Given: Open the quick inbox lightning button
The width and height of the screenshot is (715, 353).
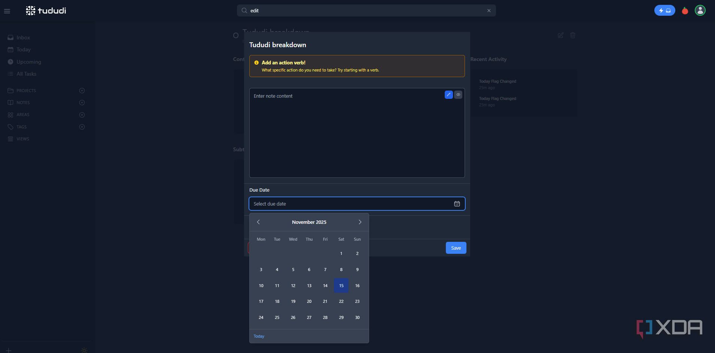Looking at the screenshot, I should point(664,10).
